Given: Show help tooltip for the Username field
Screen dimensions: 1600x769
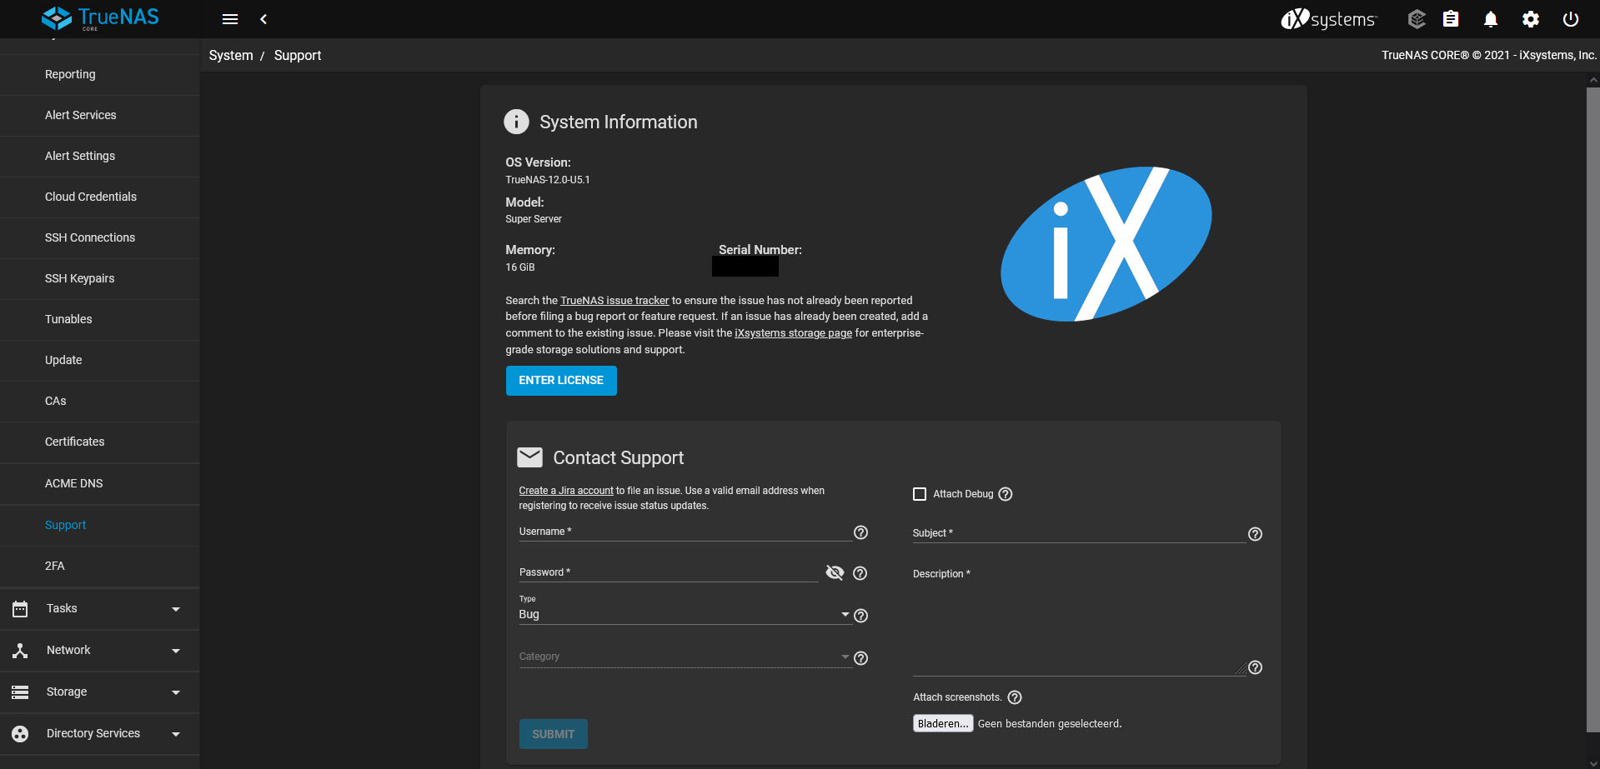Looking at the screenshot, I should tap(860, 532).
